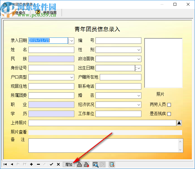Close the window
The height and width of the screenshot is (169, 195).
tap(188, 4)
